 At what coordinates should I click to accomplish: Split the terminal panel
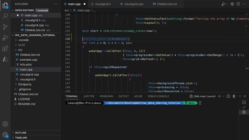pyautogui.click(x=228, y=96)
